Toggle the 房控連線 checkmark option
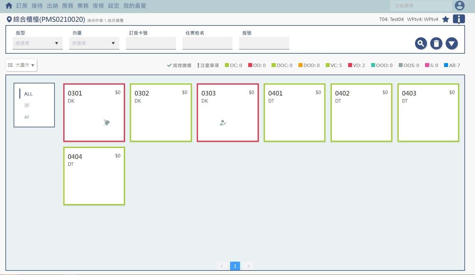 (179, 65)
